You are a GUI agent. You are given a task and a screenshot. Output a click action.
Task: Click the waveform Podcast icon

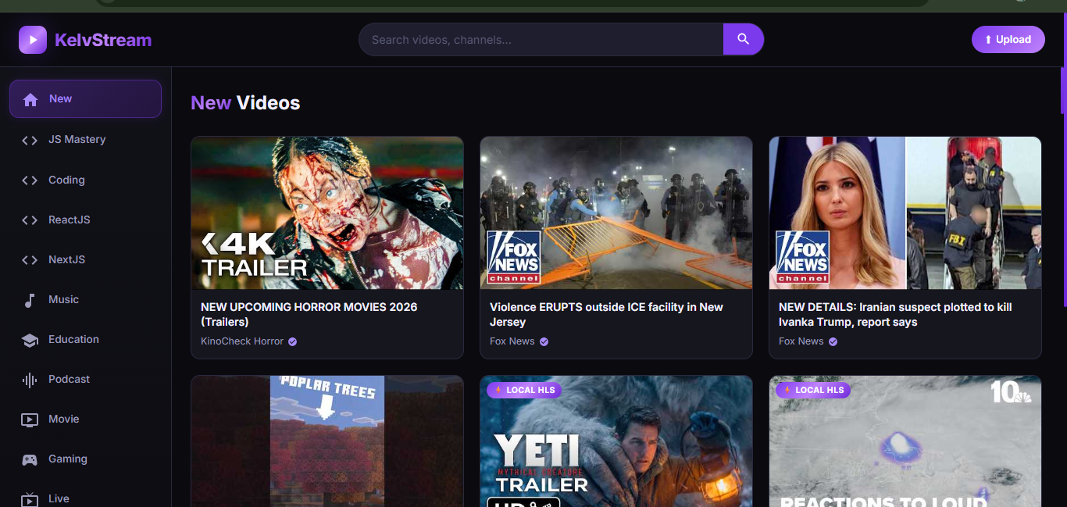pyautogui.click(x=30, y=380)
